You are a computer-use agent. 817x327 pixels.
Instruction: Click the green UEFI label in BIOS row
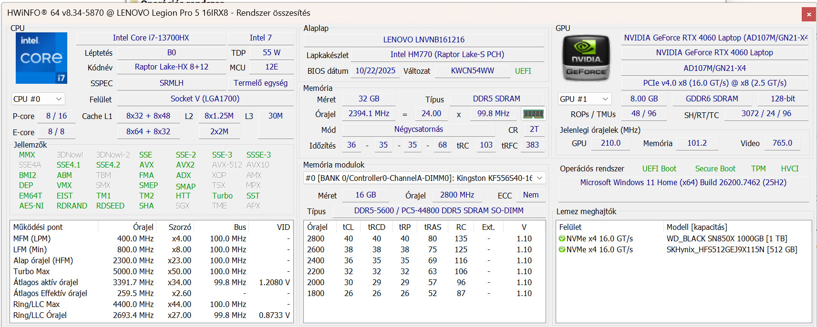point(523,71)
